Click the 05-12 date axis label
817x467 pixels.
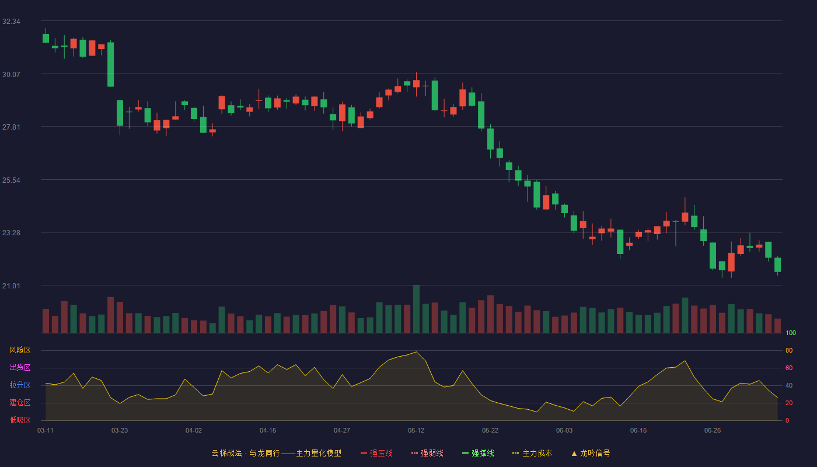pos(416,430)
